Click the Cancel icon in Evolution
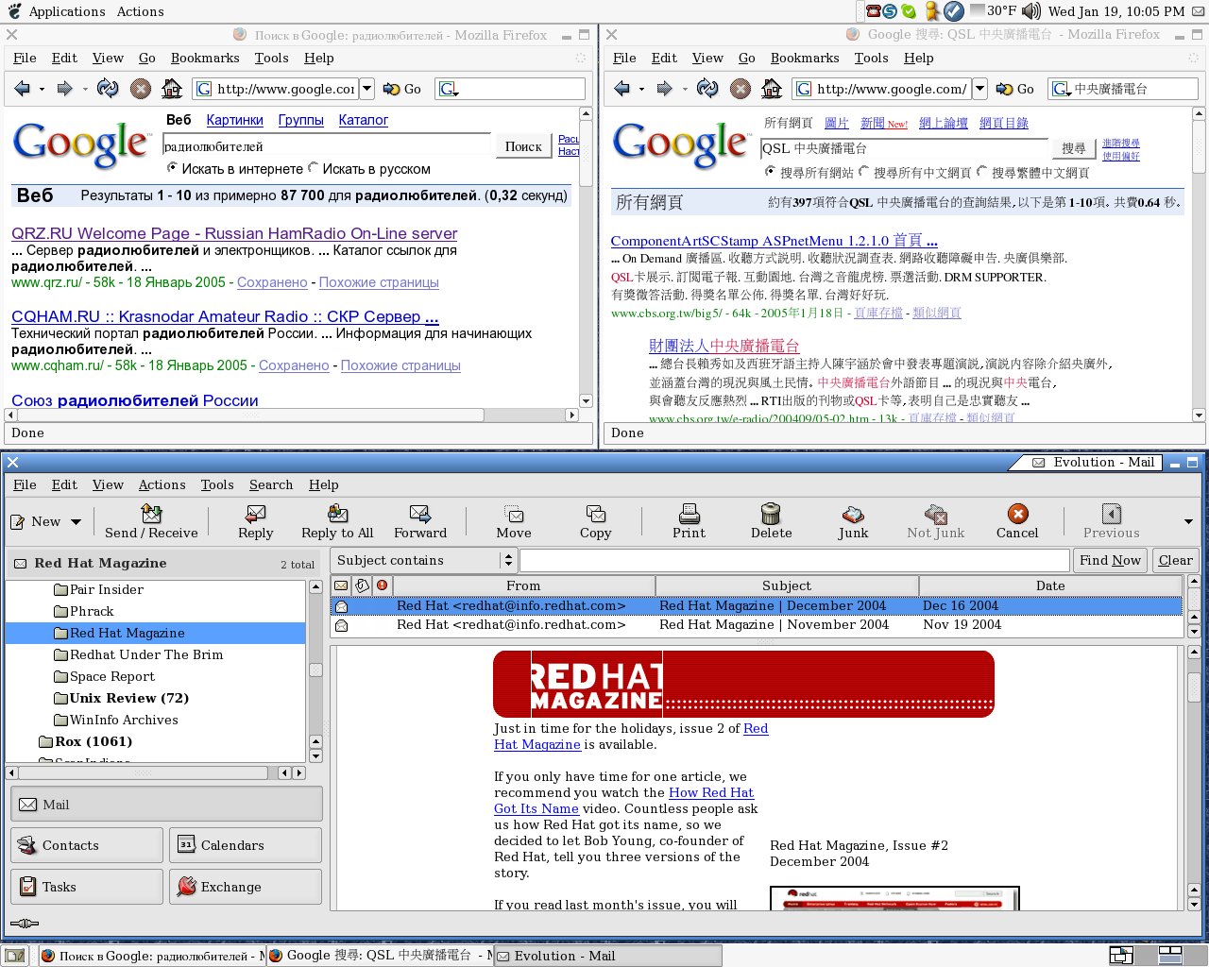Image resolution: width=1209 pixels, height=967 pixels. (1017, 521)
